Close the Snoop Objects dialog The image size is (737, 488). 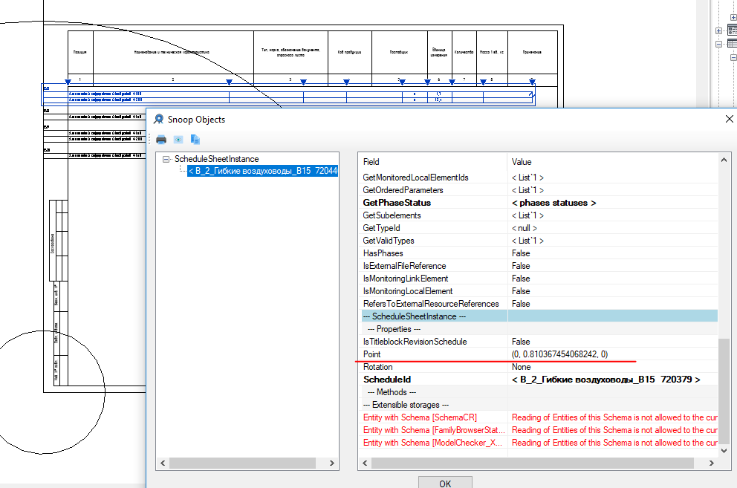729,119
